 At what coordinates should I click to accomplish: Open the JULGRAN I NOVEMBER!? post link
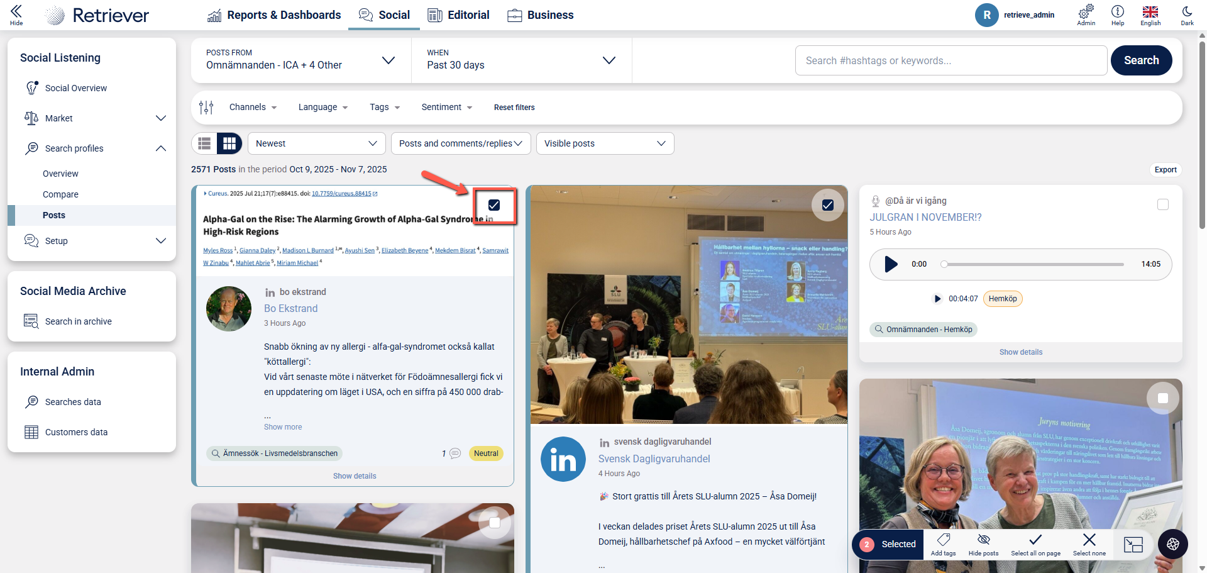(x=925, y=217)
